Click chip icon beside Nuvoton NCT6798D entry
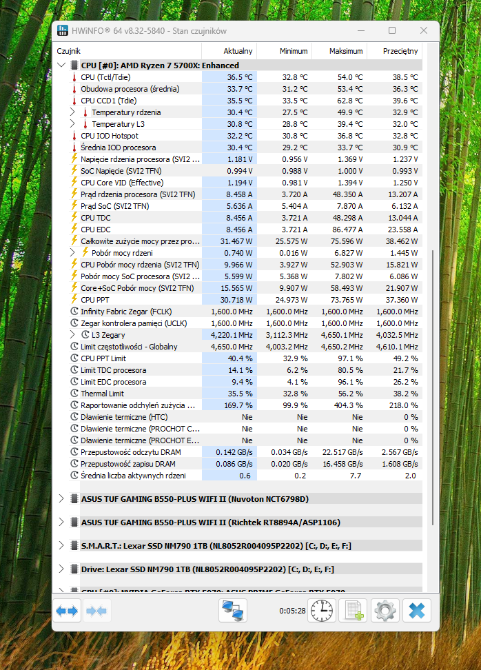This screenshot has width=481, height=670. (74, 498)
